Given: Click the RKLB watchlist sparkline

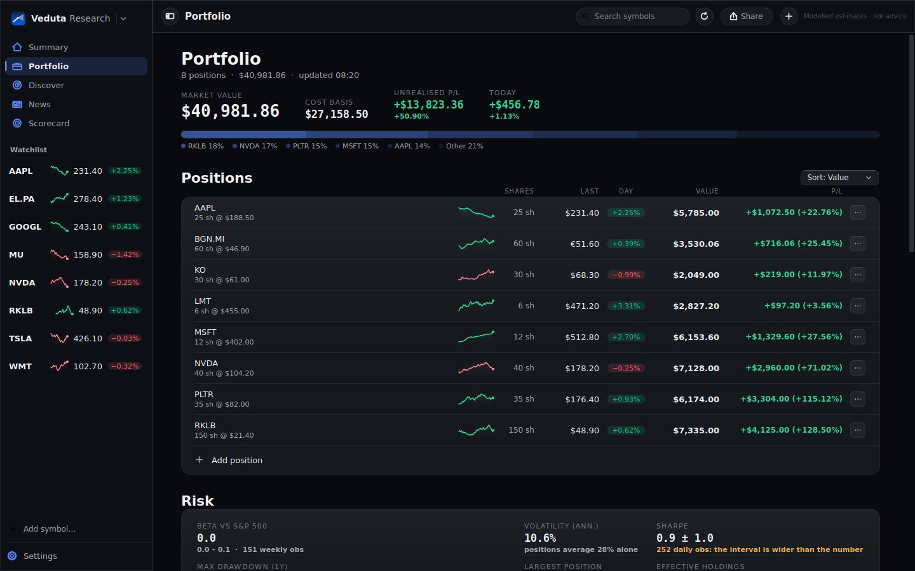Looking at the screenshot, I should pos(64,310).
